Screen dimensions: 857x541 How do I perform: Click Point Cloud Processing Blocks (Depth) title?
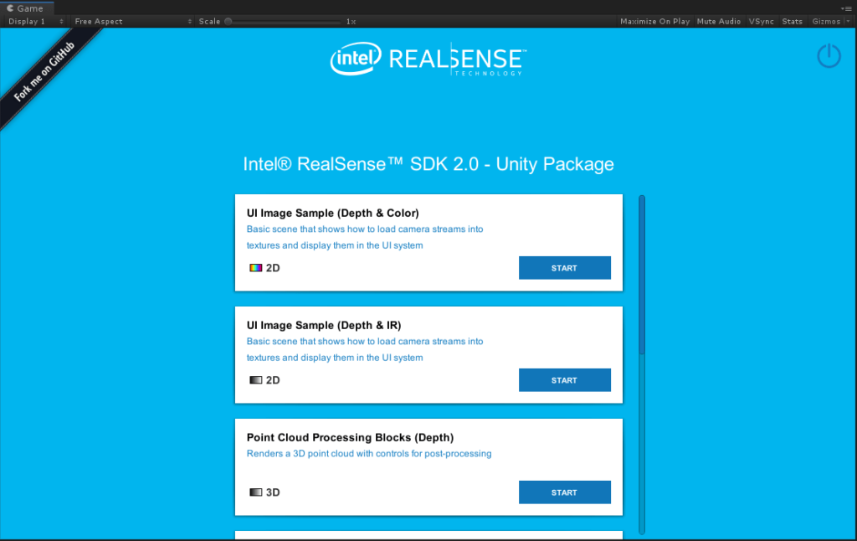[350, 437]
